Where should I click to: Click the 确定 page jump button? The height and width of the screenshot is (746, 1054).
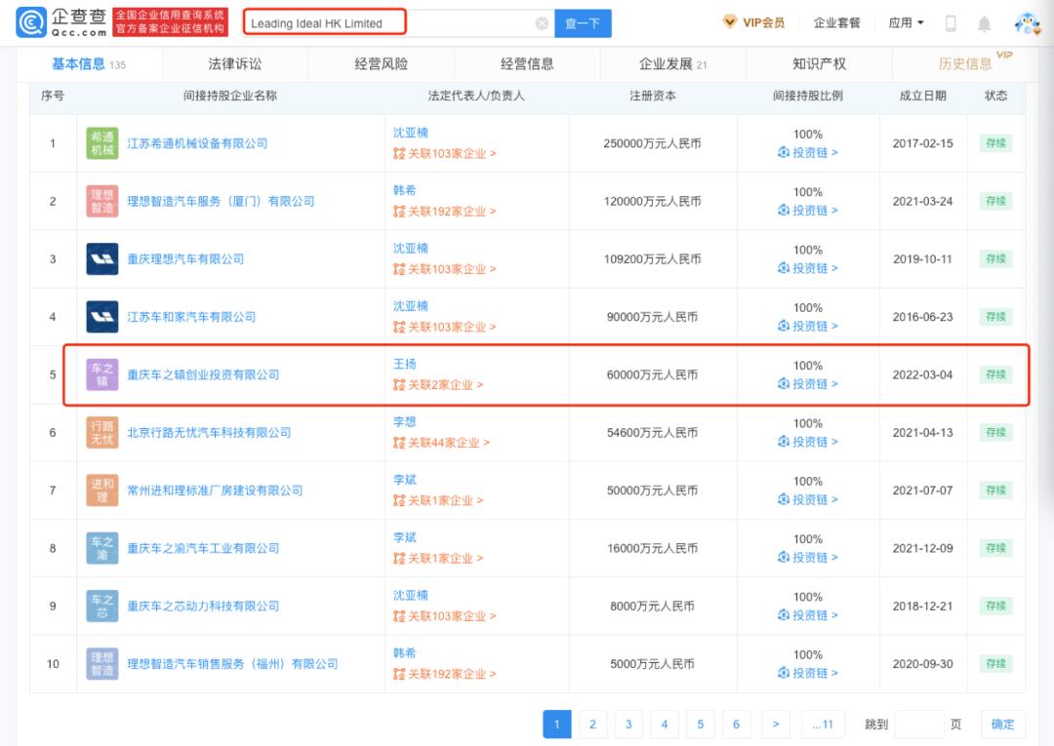[x=1002, y=724]
